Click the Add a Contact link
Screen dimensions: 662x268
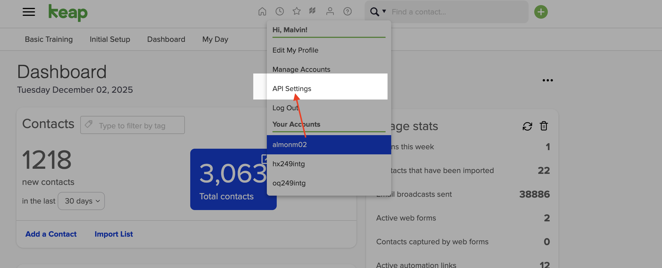(x=51, y=234)
